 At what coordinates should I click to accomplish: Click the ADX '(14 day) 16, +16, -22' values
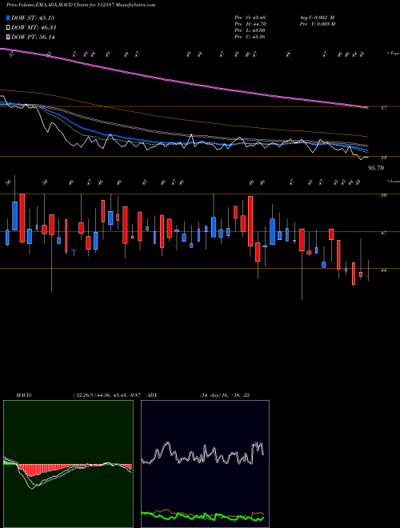click(x=225, y=395)
